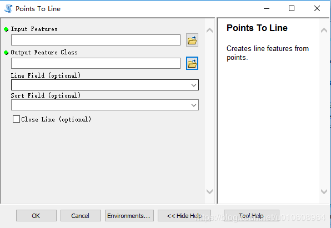Open Tool Help
Viewport: 331px width, 228px height.
252,216
